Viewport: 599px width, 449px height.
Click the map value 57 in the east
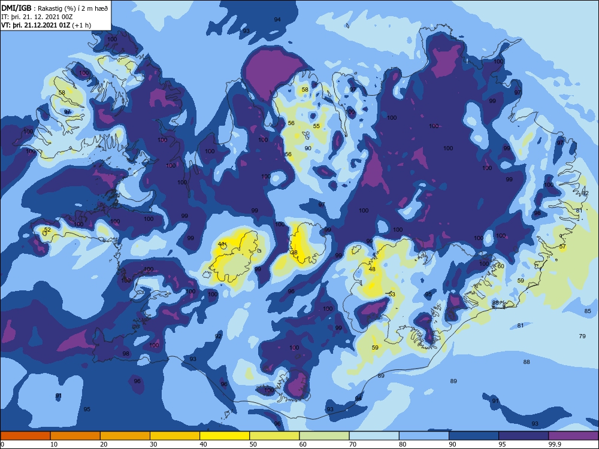coord(562,246)
